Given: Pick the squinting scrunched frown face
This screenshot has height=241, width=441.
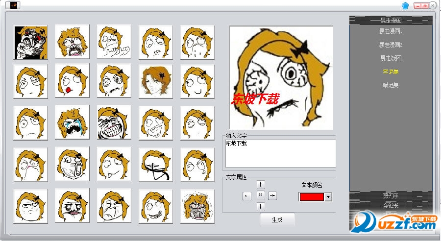Looking at the screenshot, I should tap(114, 206).
